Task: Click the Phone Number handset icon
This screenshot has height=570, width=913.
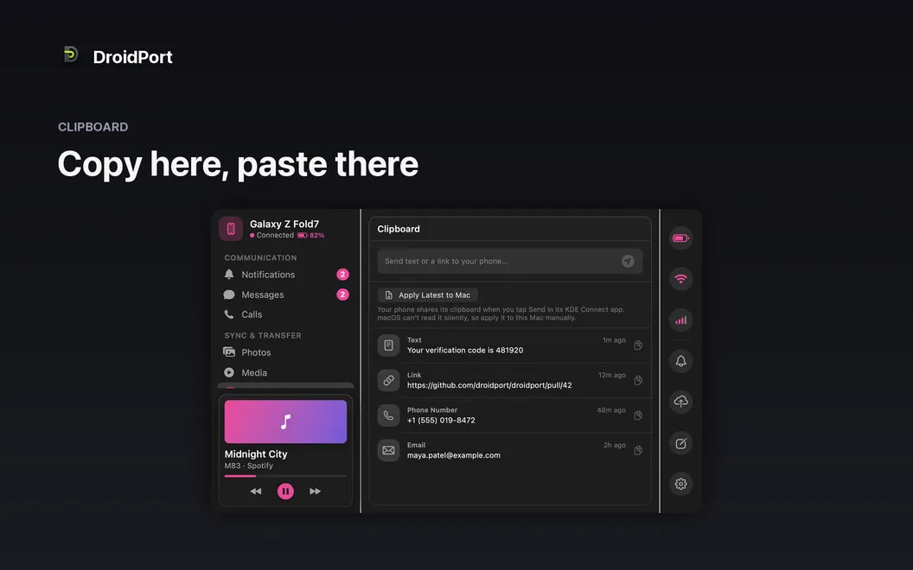Action: point(388,415)
